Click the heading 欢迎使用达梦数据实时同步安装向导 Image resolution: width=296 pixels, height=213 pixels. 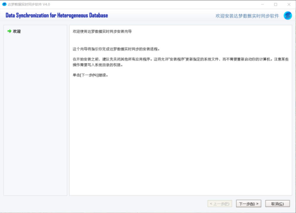[102, 31]
